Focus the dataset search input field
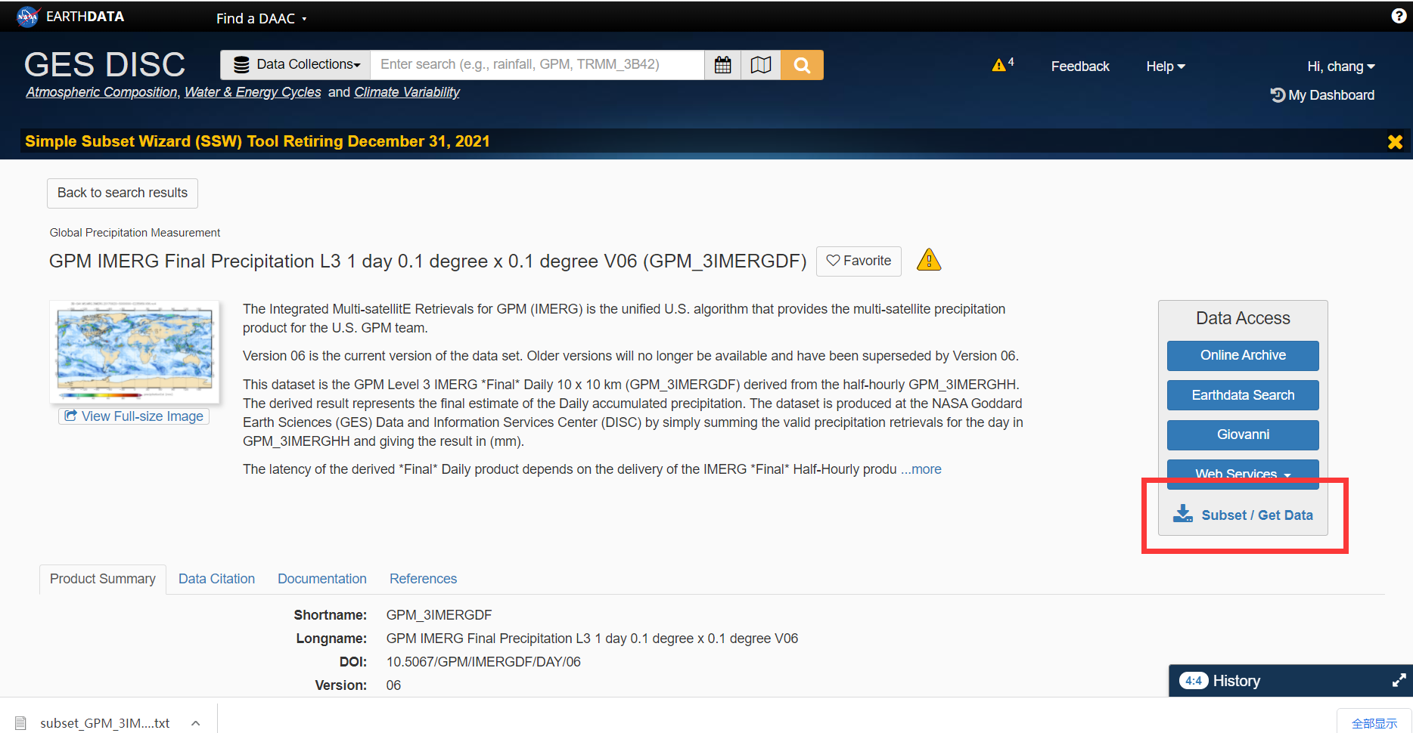1413x733 pixels. pos(537,65)
